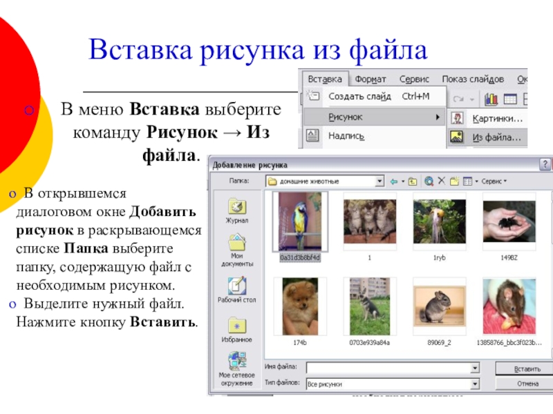Screen dimensions: 553x414
Task: Click the text box icon beside Надпись
Action: click(312, 135)
